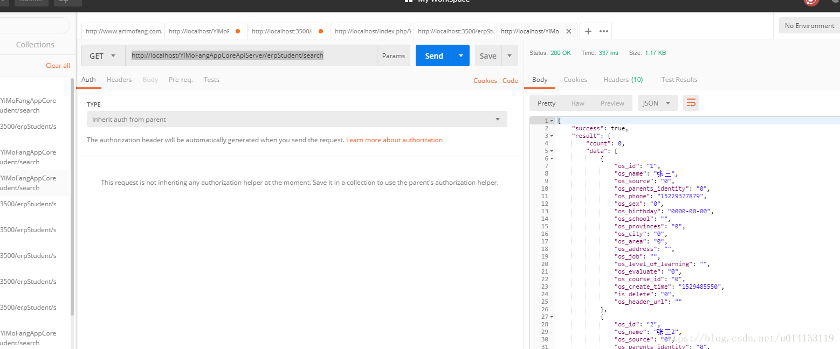Open a new request tab with plus icon

click(x=588, y=31)
